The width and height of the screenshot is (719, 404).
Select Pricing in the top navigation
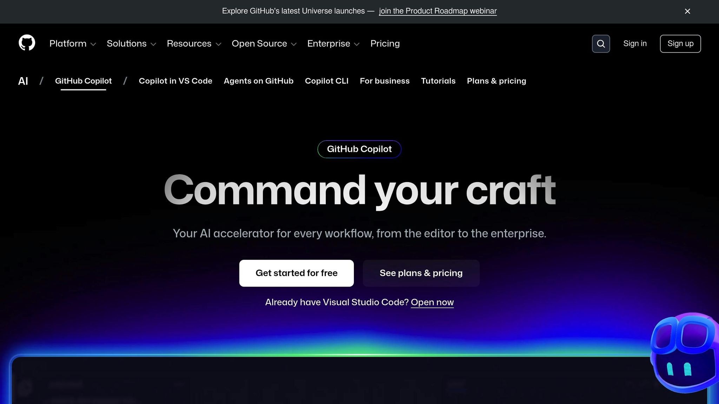(385, 43)
